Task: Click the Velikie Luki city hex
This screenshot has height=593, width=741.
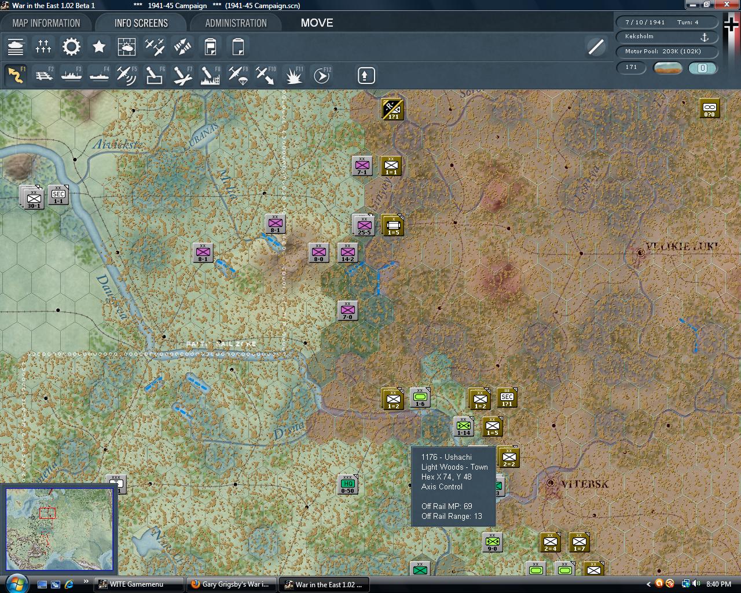Action: (x=640, y=253)
